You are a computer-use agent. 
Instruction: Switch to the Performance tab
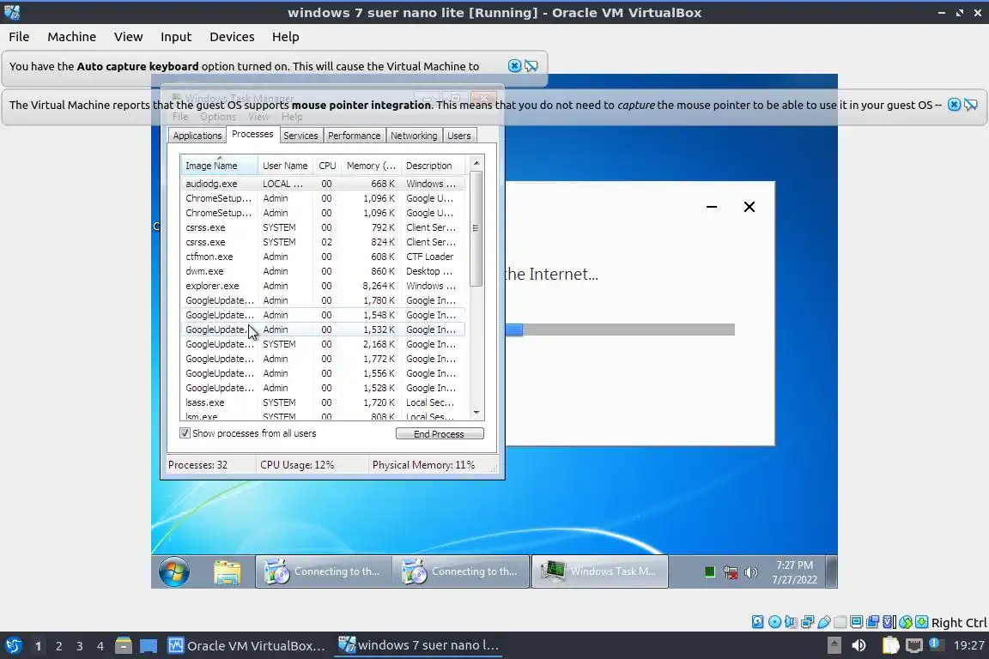[x=354, y=136]
